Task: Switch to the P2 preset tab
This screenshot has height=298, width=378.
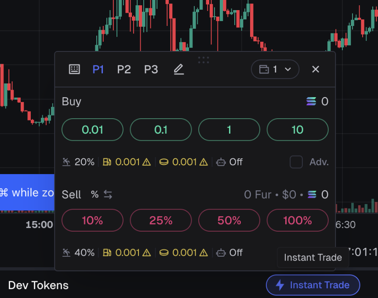Action: click(124, 69)
